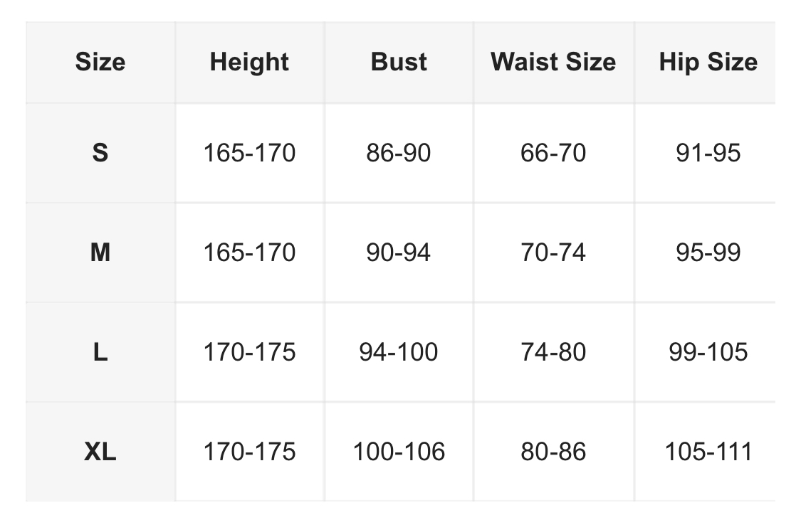Click the M bust value 90-94
Screen dimensions: 801x520
pos(399,252)
